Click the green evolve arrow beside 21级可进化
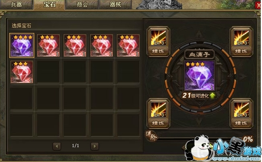The width and height of the screenshot is (262, 162). [212, 96]
